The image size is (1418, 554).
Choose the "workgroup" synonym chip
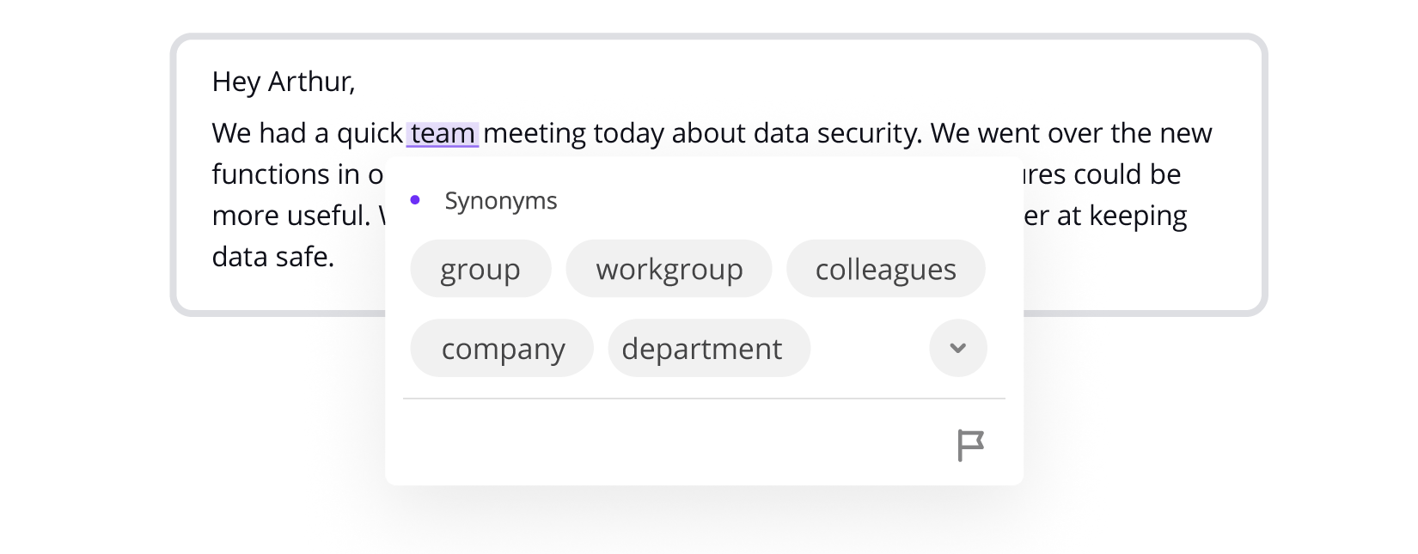669,269
